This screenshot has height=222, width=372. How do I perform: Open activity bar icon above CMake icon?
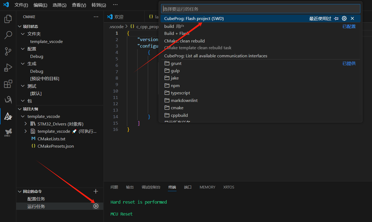point(8,100)
